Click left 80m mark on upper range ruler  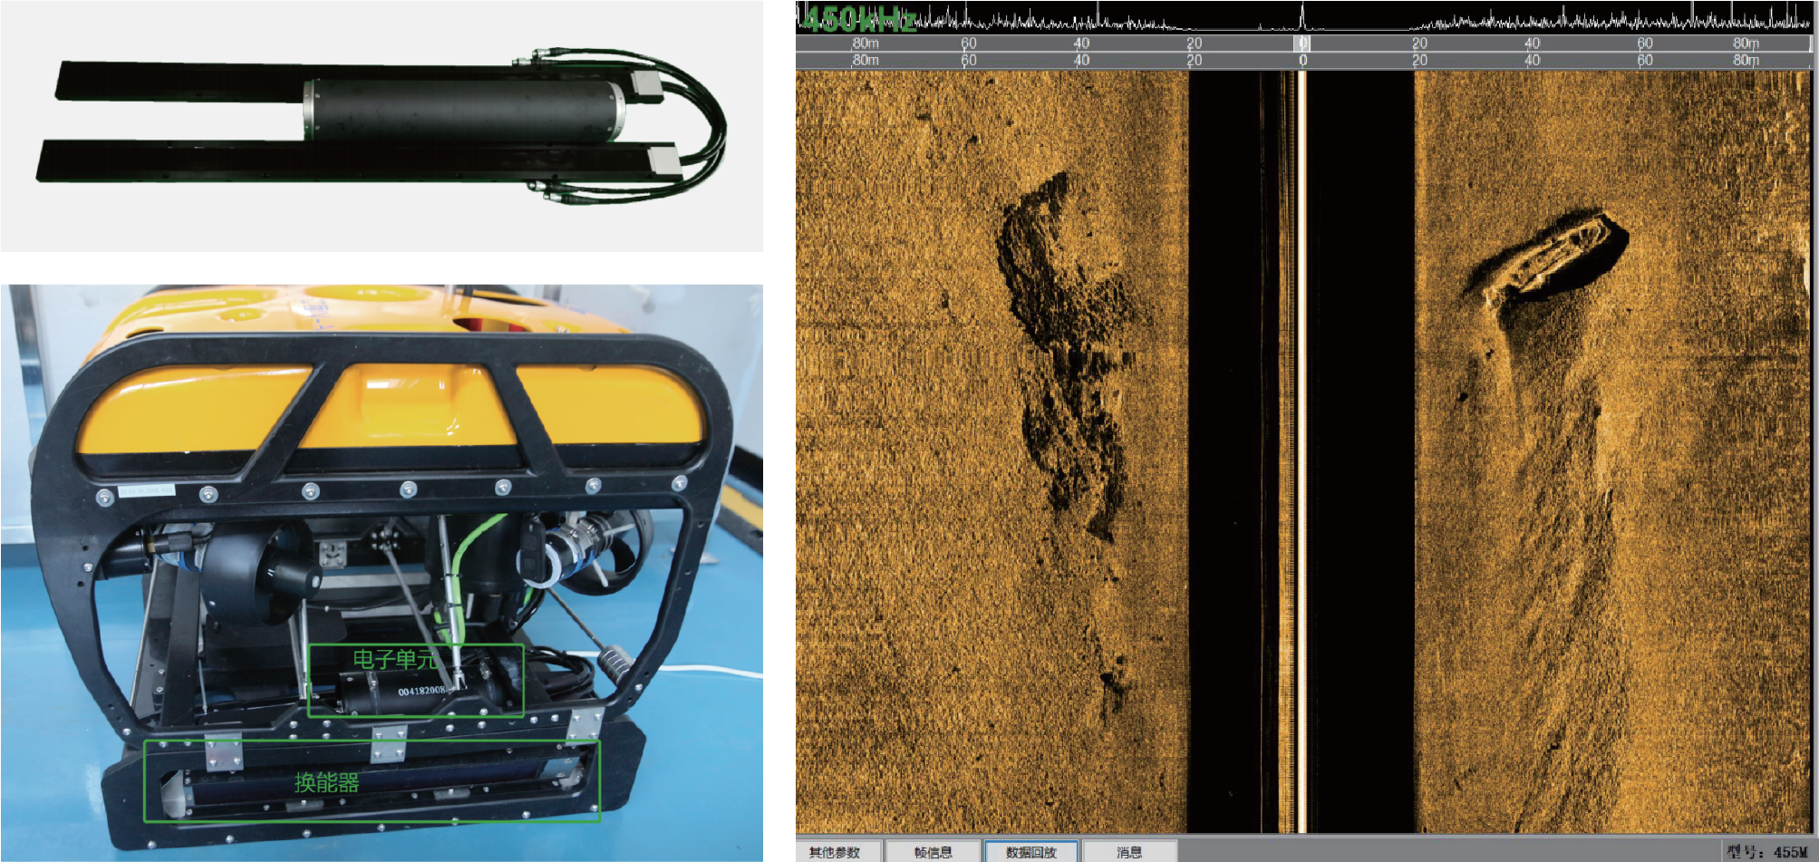click(x=865, y=44)
